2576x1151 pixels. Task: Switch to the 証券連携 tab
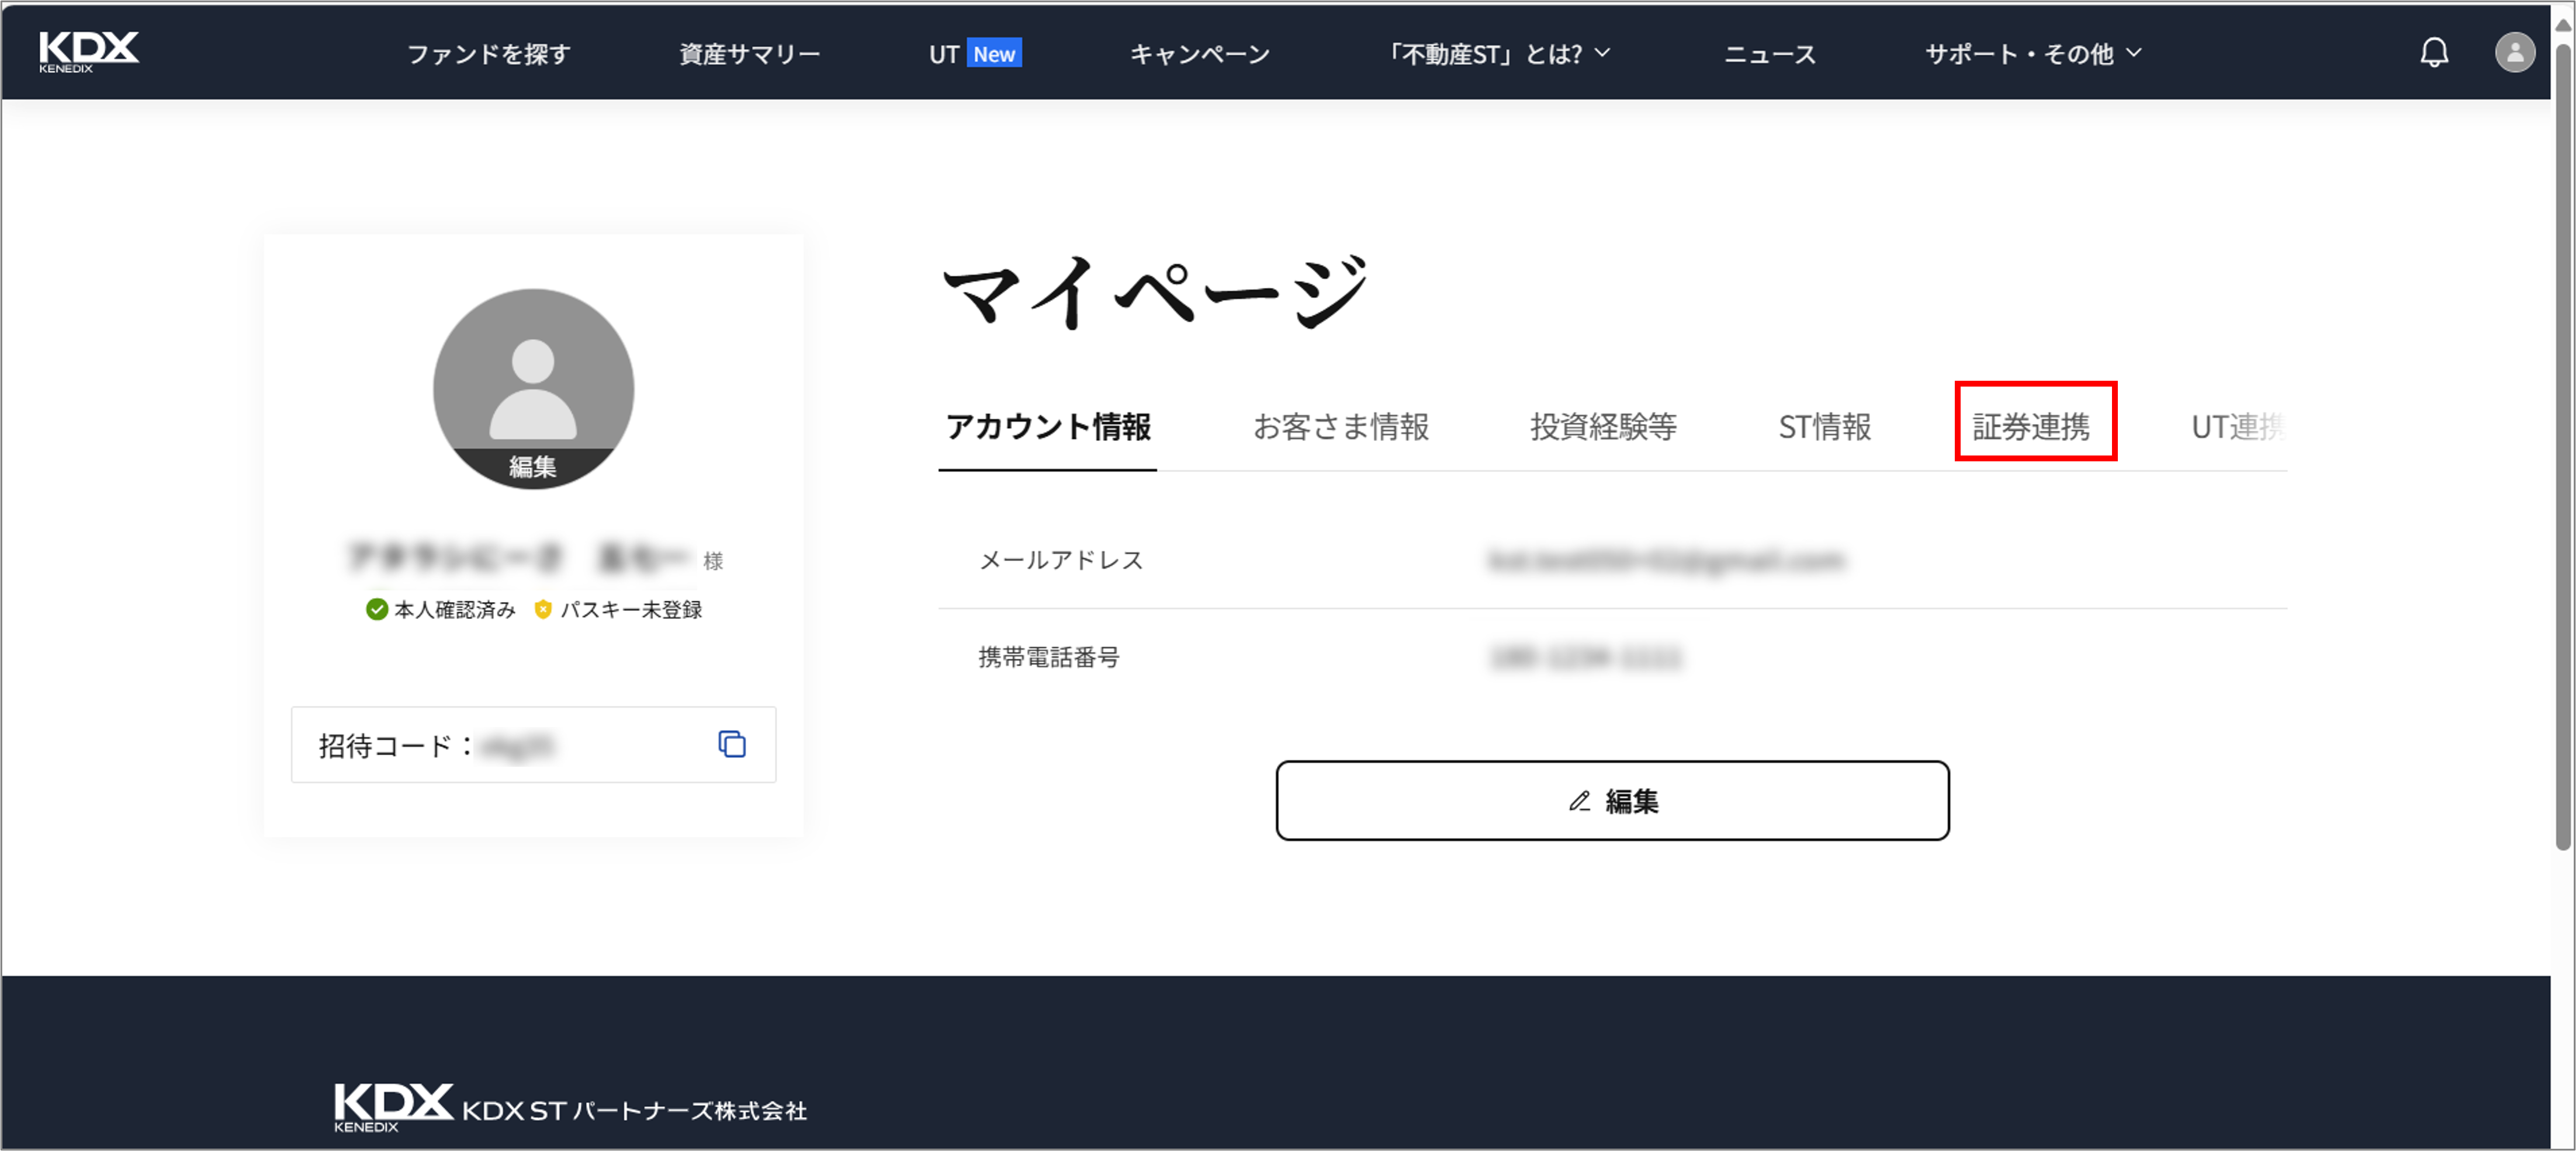2031,427
